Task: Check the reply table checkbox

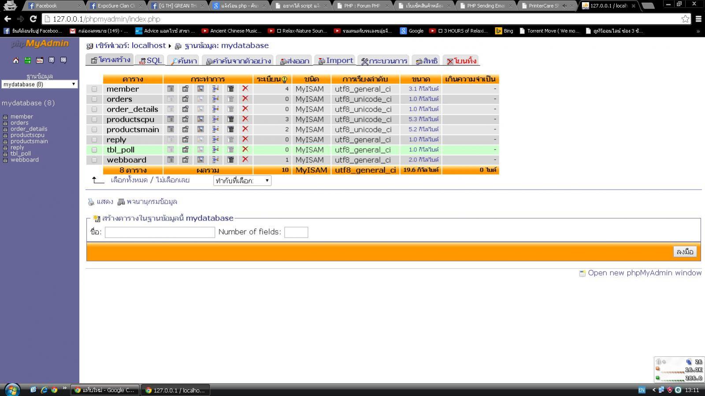Action: [94, 139]
